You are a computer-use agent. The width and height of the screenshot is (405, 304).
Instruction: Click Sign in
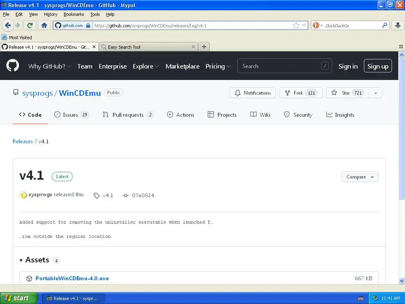point(348,66)
